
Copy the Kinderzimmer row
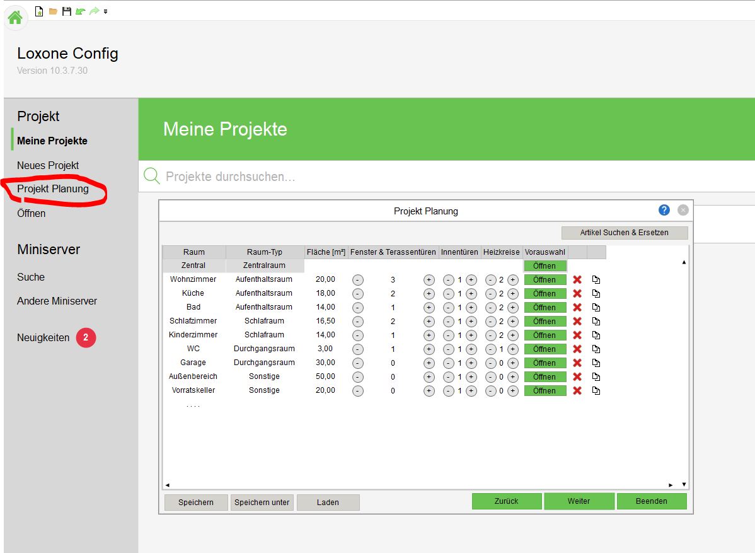click(x=596, y=335)
